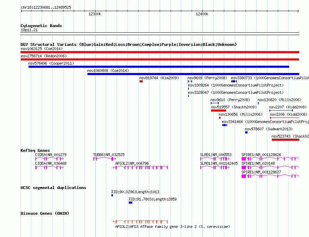Screen dimensions: 309x237
Task: Select the nsv523743 red loss bar
Action: [x=285, y=140]
